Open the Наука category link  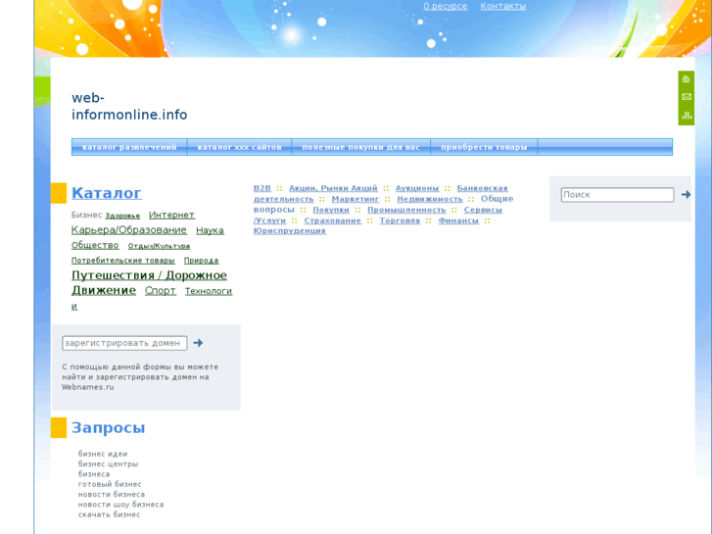(x=210, y=230)
